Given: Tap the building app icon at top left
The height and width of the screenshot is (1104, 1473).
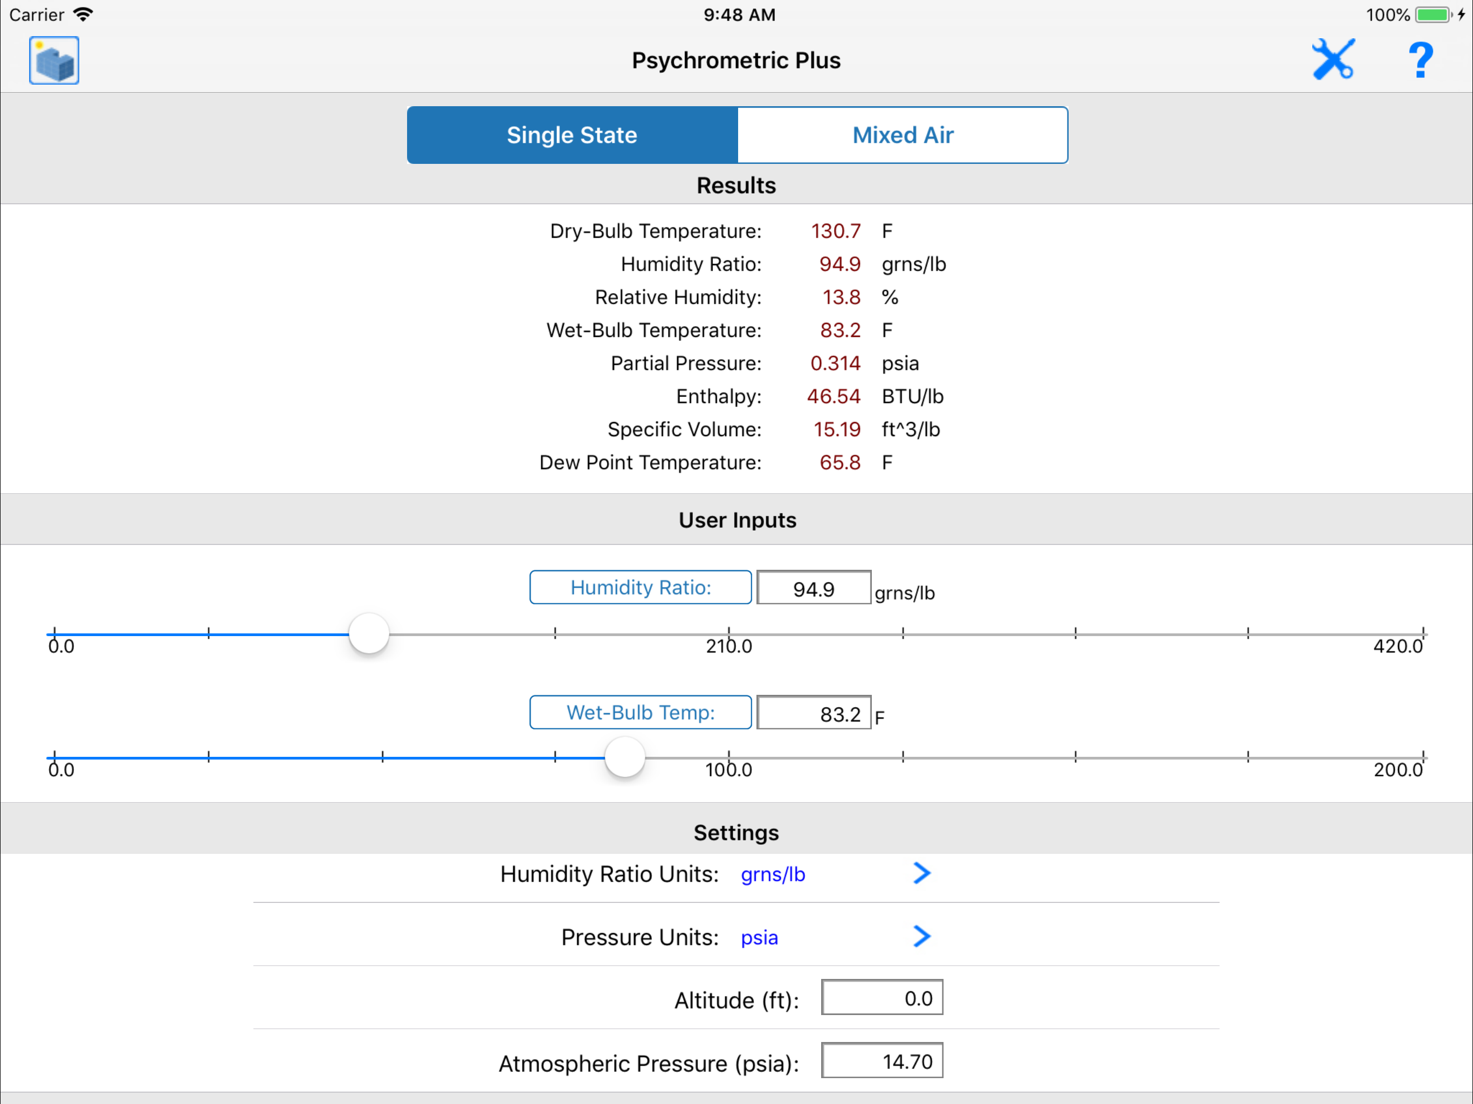Looking at the screenshot, I should [x=54, y=60].
